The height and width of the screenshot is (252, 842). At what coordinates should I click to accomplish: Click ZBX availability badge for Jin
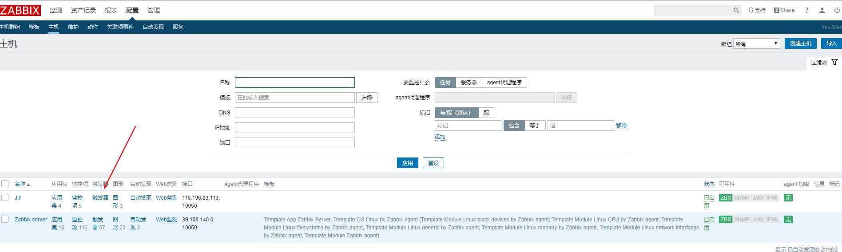click(726, 198)
